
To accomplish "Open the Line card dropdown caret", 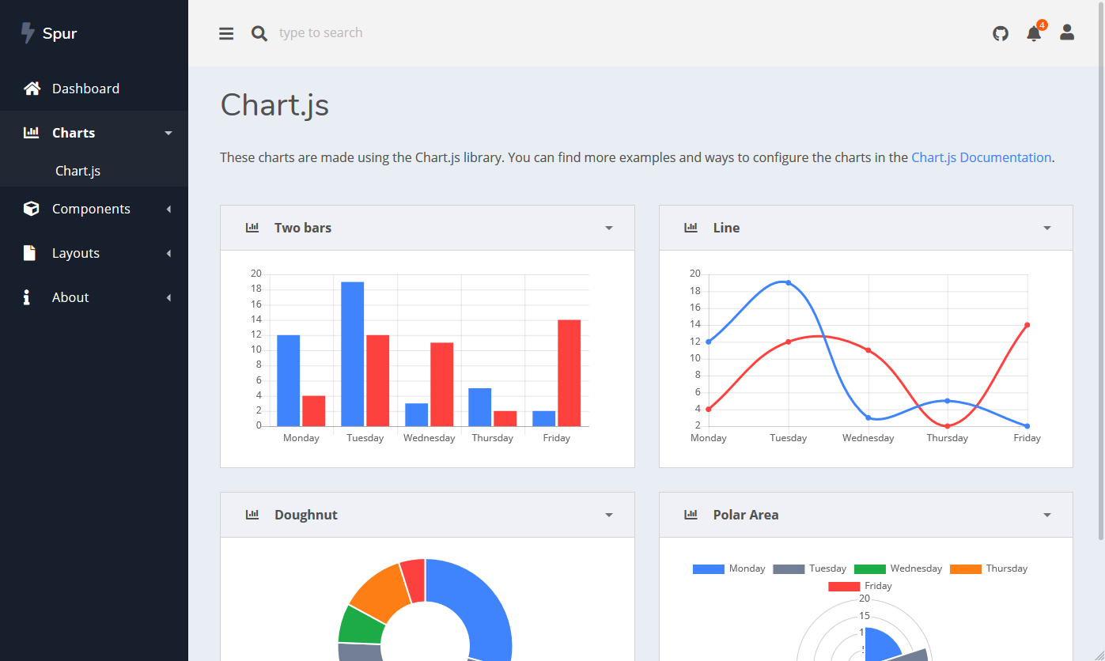I will coord(1047,228).
